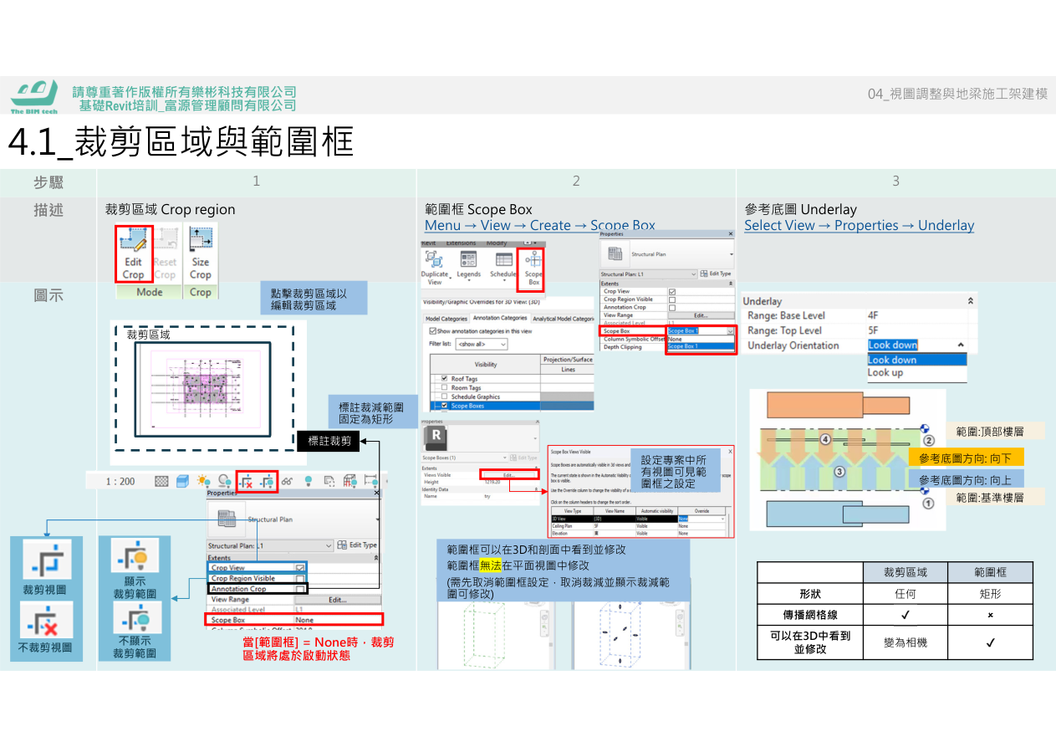Click Show Crop Region icon in view bar
The height and width of the screenshot is (747, 1056).
[x=268, y=481]
